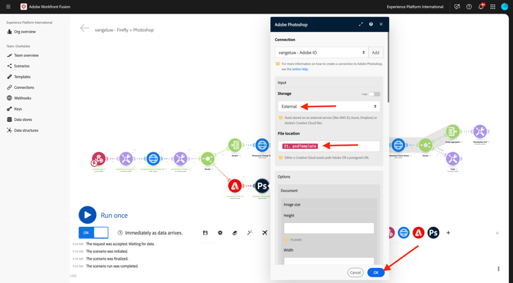The height and width of the screenshot is (283, 513).
Task: Go back using the left arrow
Action: [84, 29]
